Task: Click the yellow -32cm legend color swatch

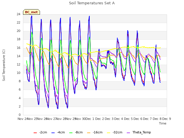Action: (109, 133)
